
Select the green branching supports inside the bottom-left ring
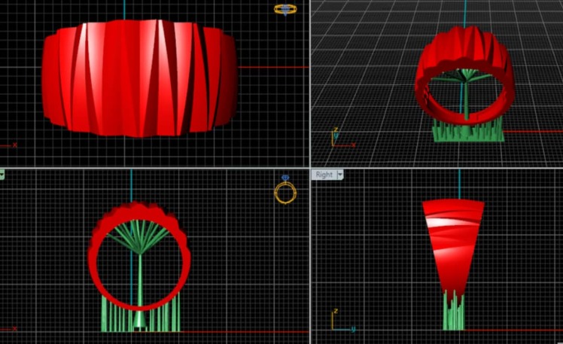coord(139,237)
